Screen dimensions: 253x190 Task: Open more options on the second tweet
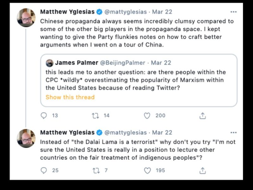click(233, 133)
